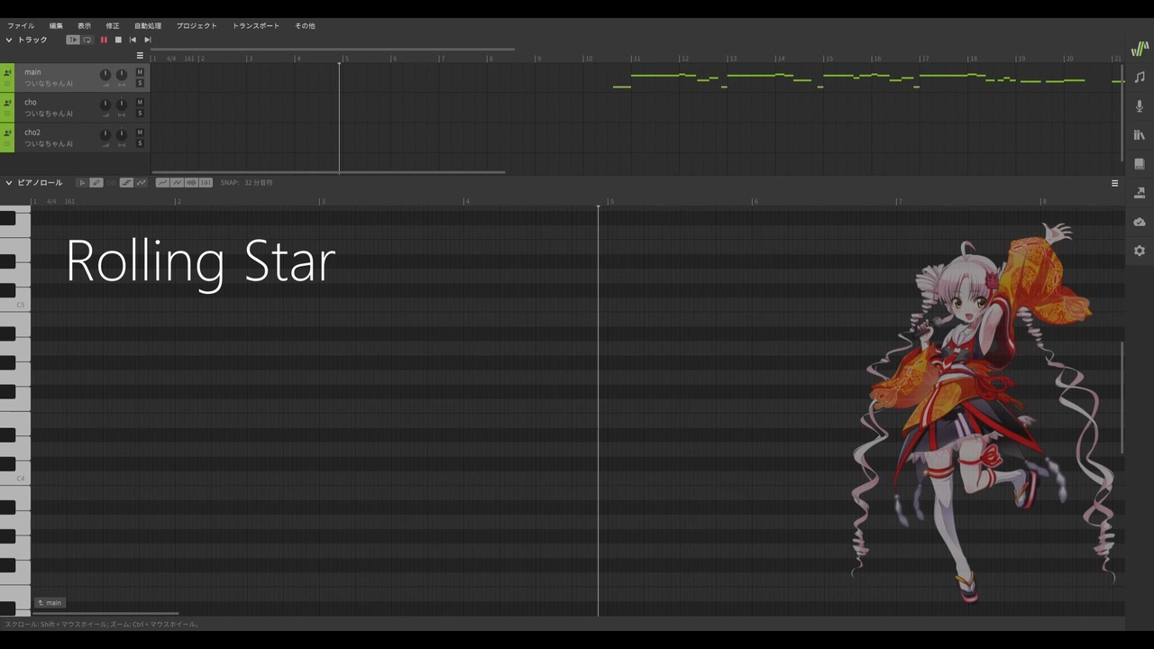Open the note properties panel

(1140, 78)
